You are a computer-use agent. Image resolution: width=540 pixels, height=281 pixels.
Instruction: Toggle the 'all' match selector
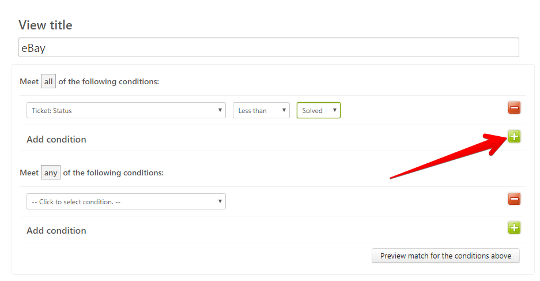[48, 81]
